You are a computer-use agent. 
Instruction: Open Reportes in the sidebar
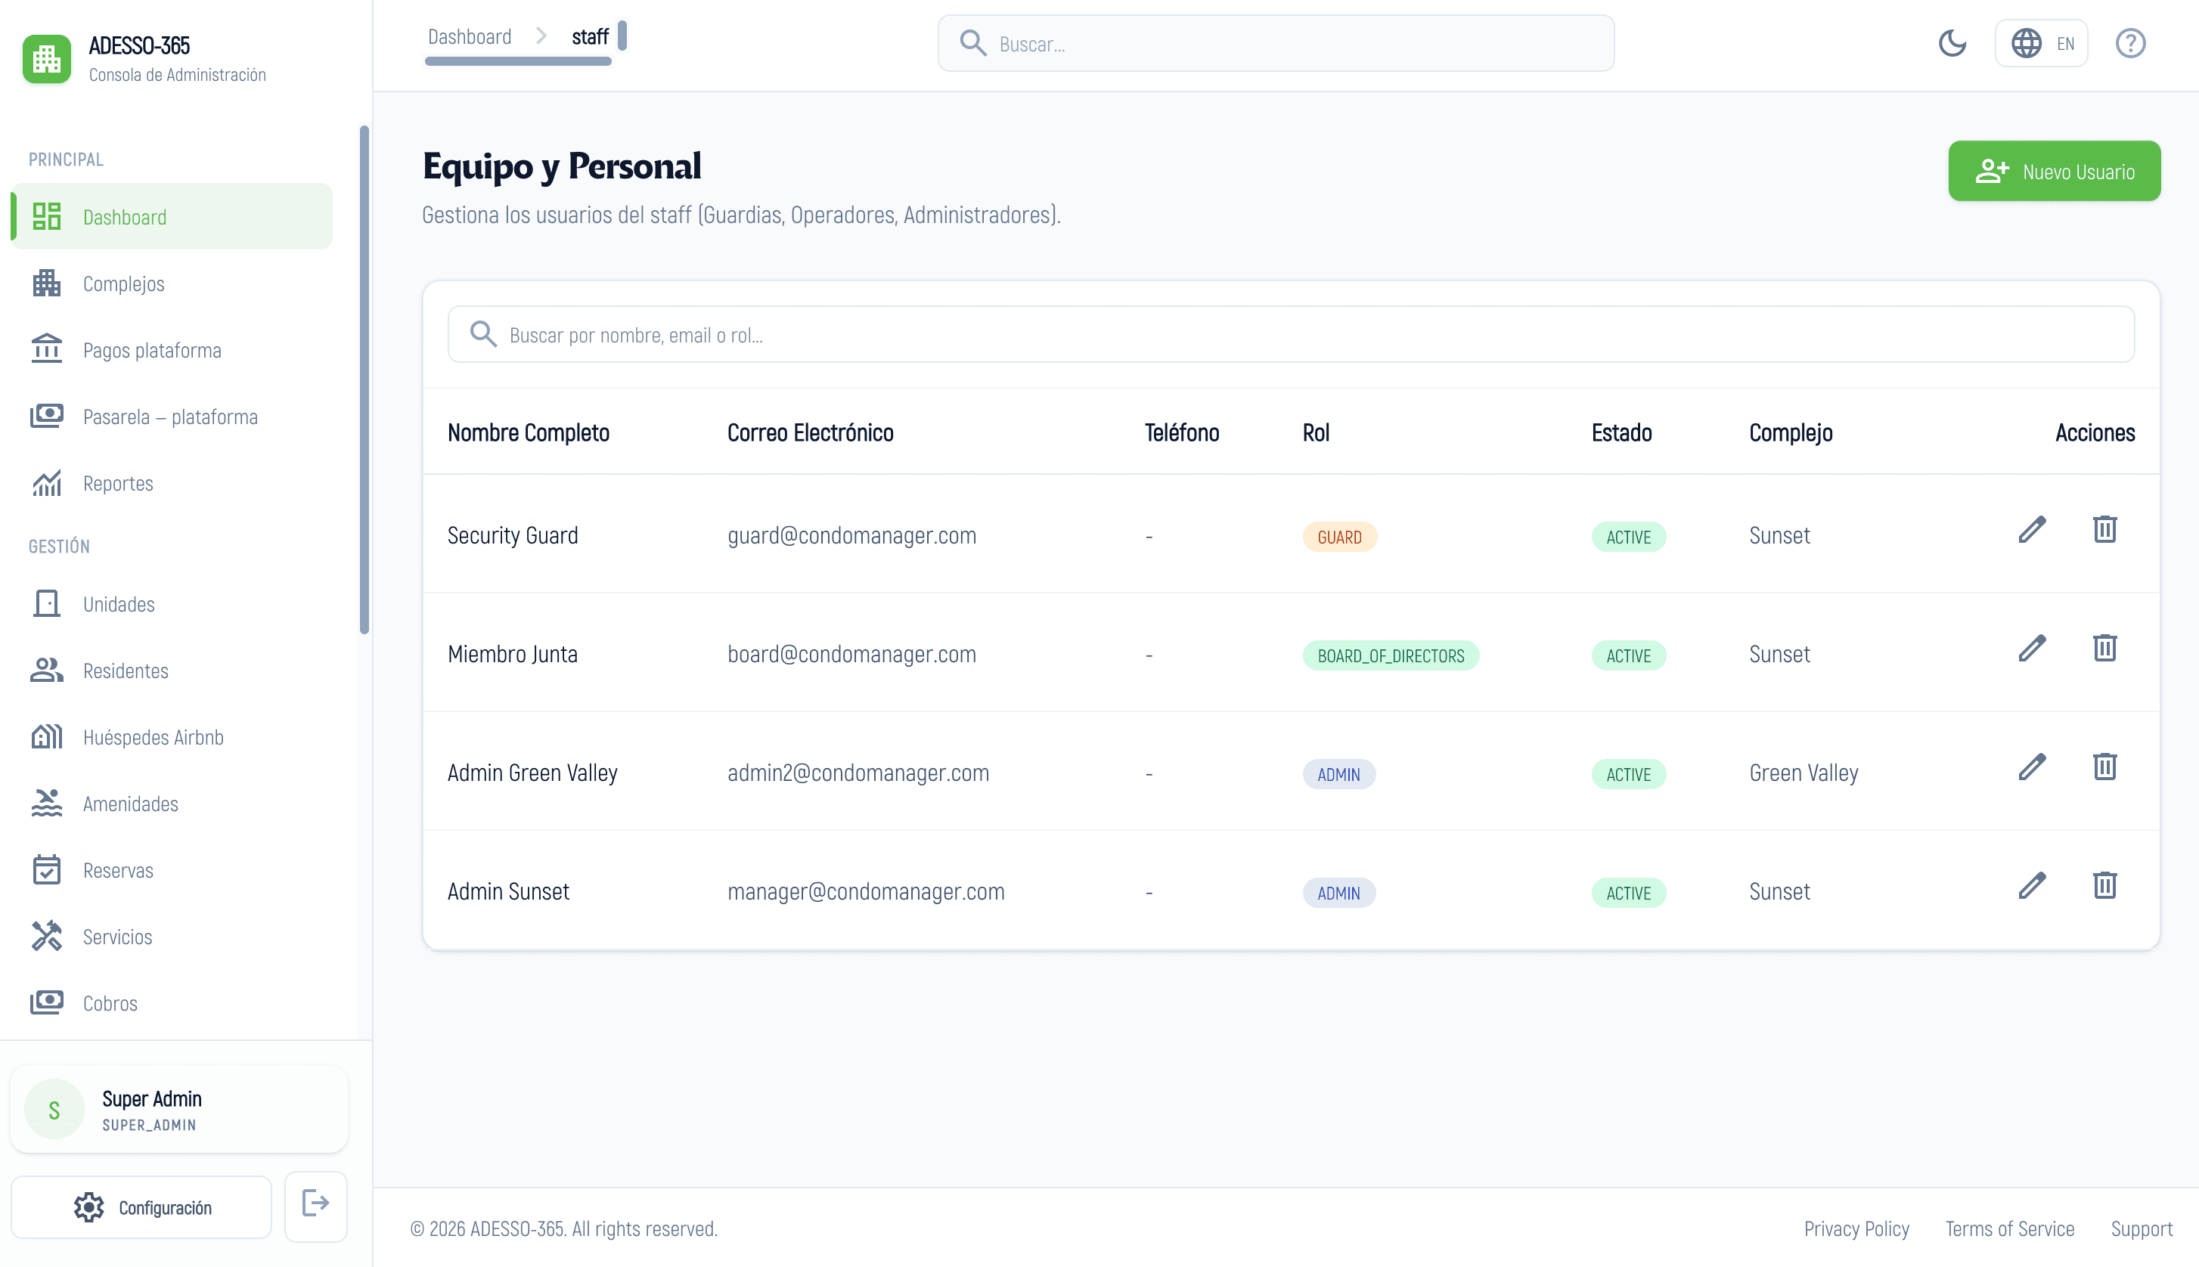click(x=172, y=483)
